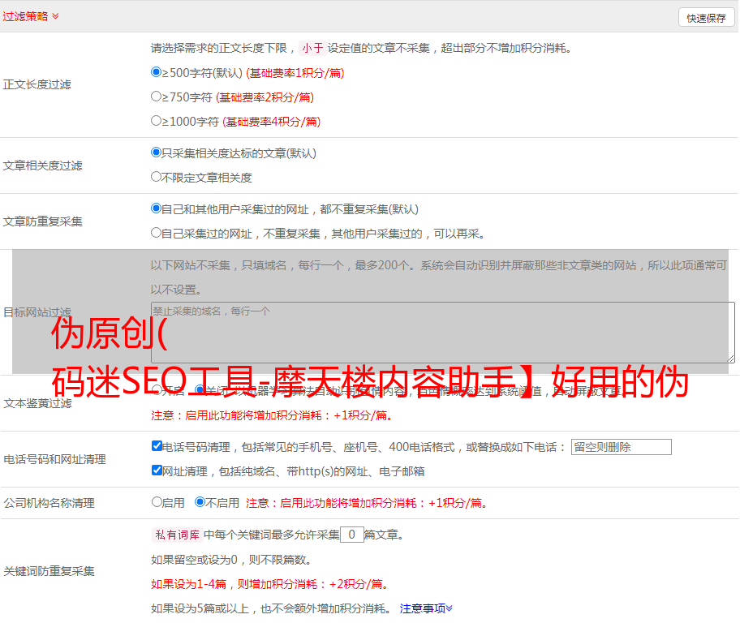
Task: Collapse the 过滤策略 section header
Action: (31, 16)
